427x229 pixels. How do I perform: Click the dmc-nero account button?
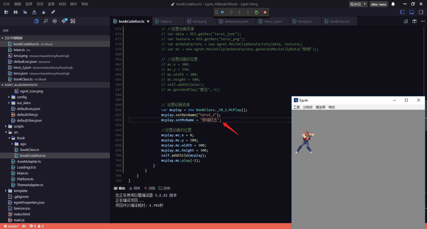tap(379, 4)
